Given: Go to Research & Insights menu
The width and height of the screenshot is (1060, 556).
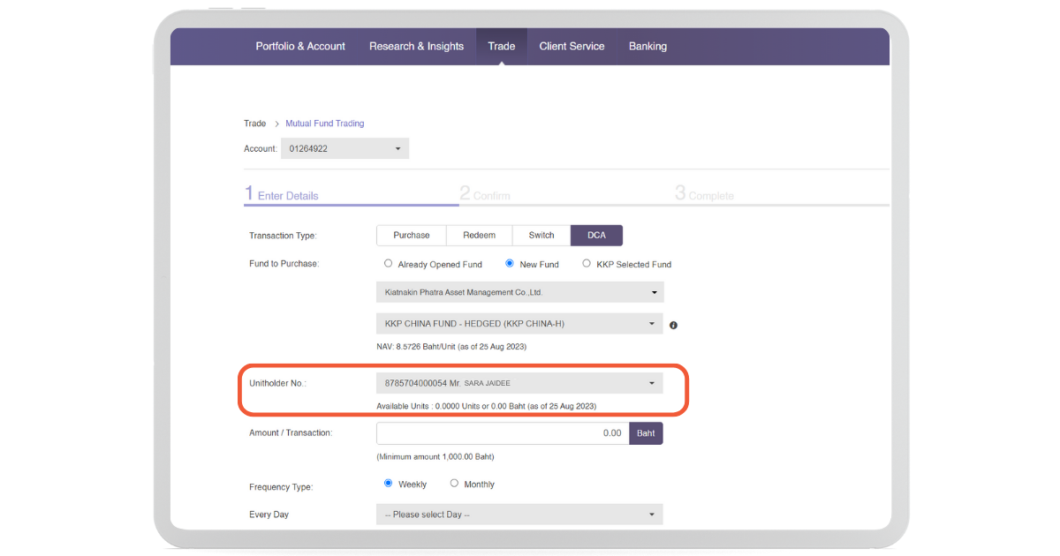Looking at the screenshot, I should (x=416, y=47).
